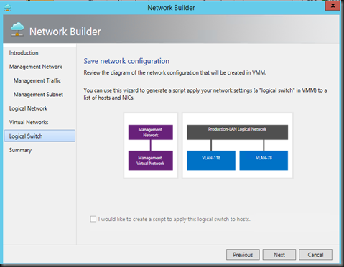Close the Network Builder window

point(333,6)
